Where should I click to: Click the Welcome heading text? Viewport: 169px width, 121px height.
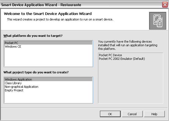coord(48,14)
